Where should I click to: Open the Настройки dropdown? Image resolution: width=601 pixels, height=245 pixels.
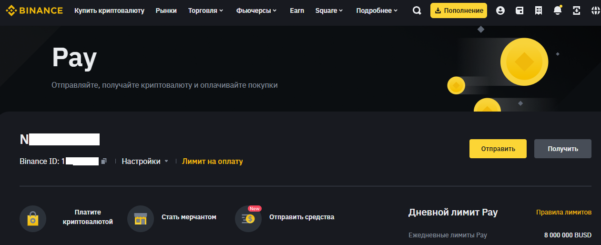(x=145, y=161)
